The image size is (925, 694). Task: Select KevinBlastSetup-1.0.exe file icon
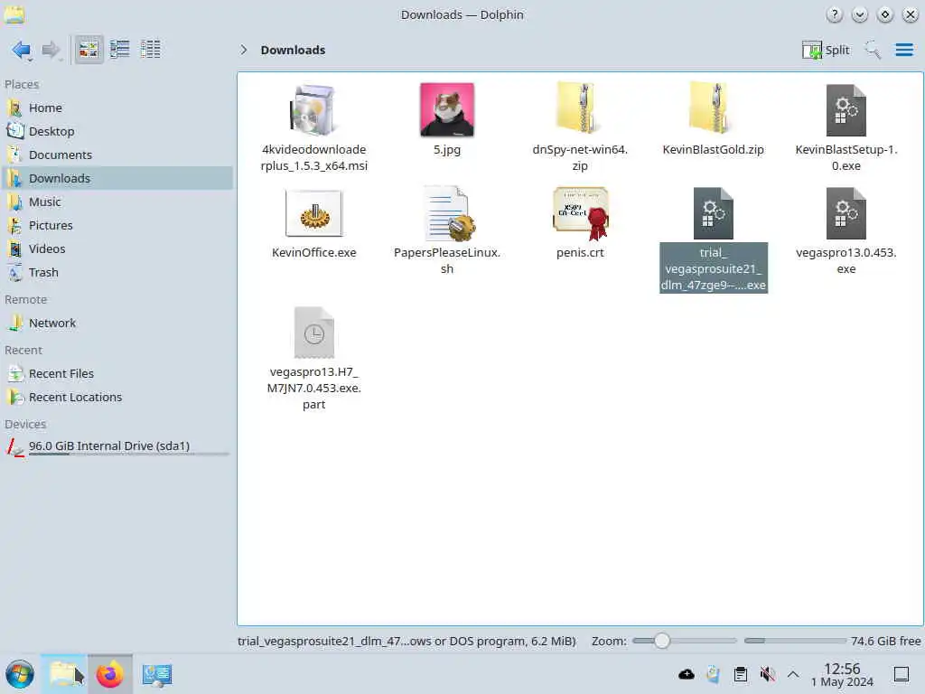point(846,109)
